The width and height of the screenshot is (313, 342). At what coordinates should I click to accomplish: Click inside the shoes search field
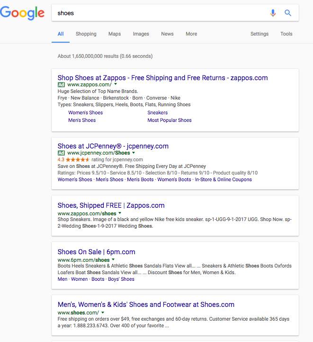pyautogui.click(x=161, y=13)
